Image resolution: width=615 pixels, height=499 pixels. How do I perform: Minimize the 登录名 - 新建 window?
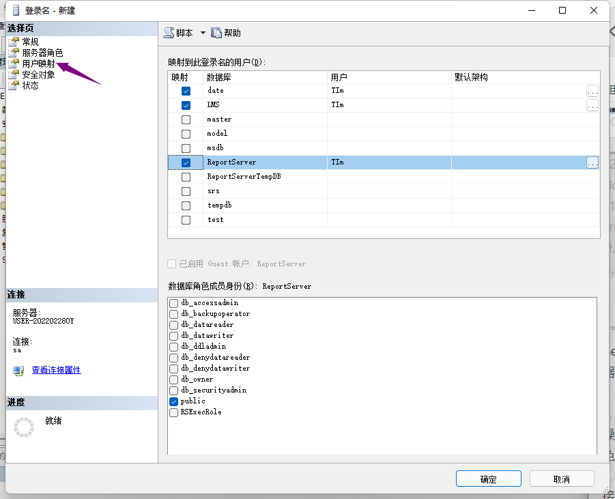point(532,10)
